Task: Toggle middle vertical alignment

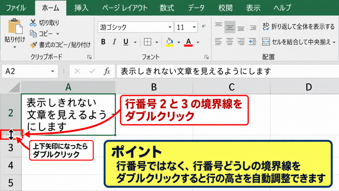Action: pyautogui.click(x=230, y=27)
